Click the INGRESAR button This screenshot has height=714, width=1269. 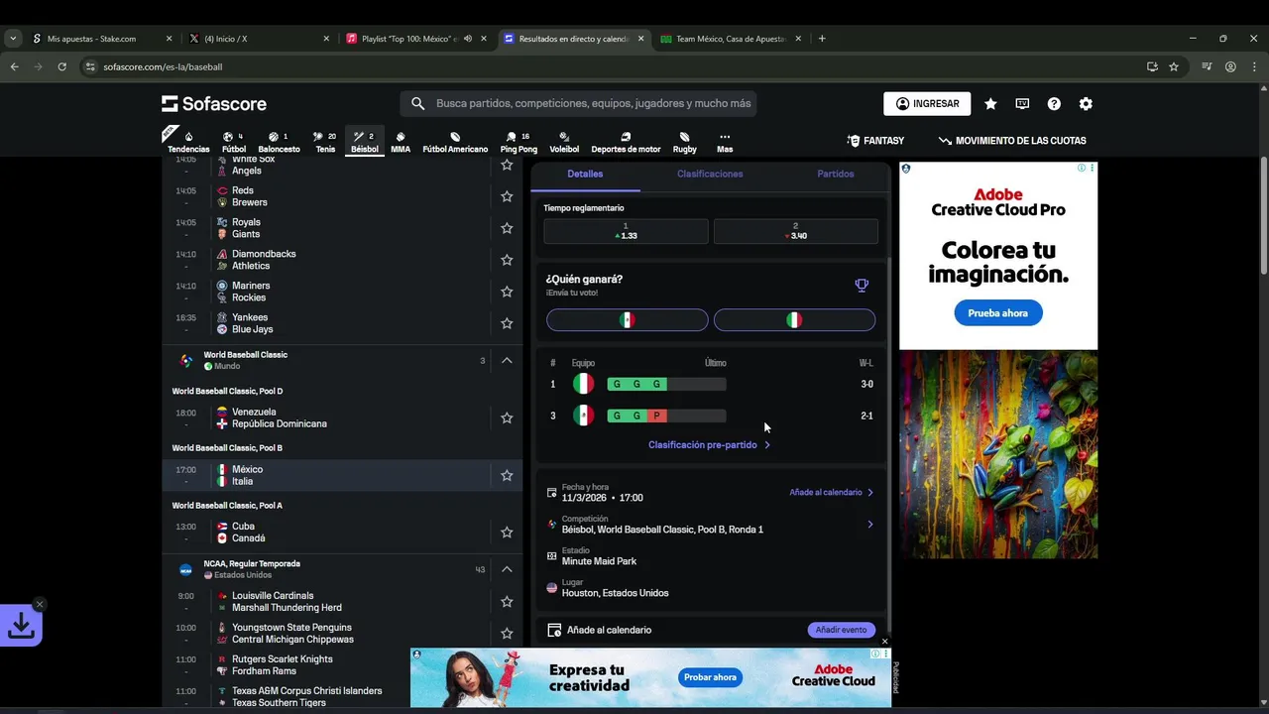click(927, 104)
